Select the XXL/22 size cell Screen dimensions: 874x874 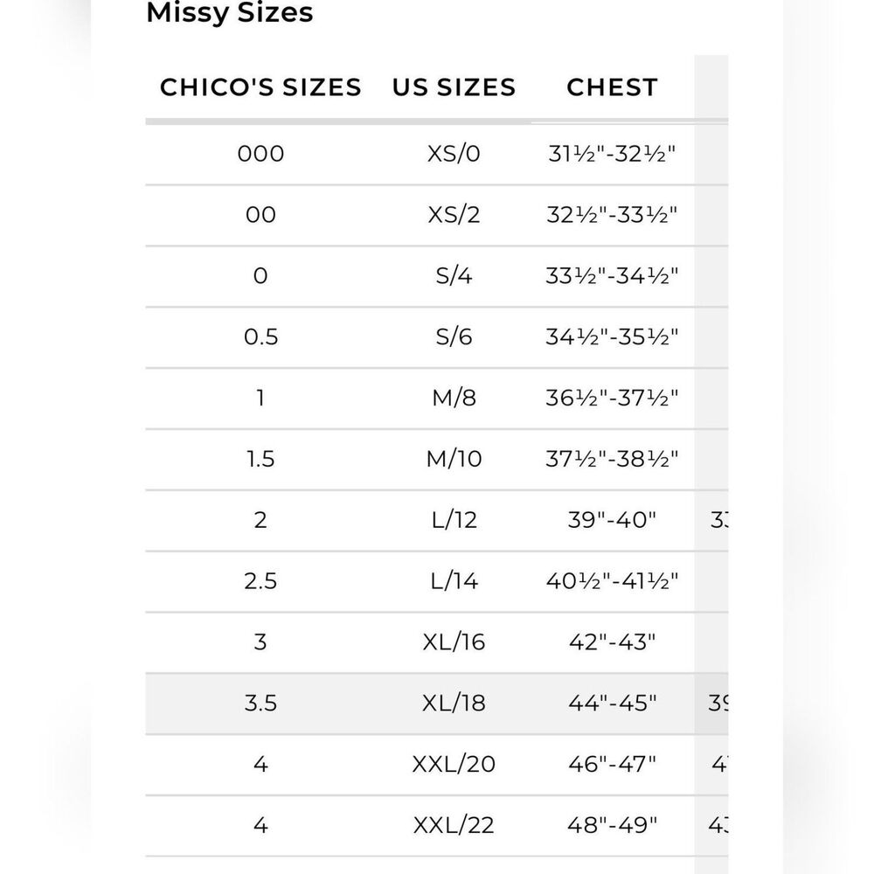click(454, 825)
